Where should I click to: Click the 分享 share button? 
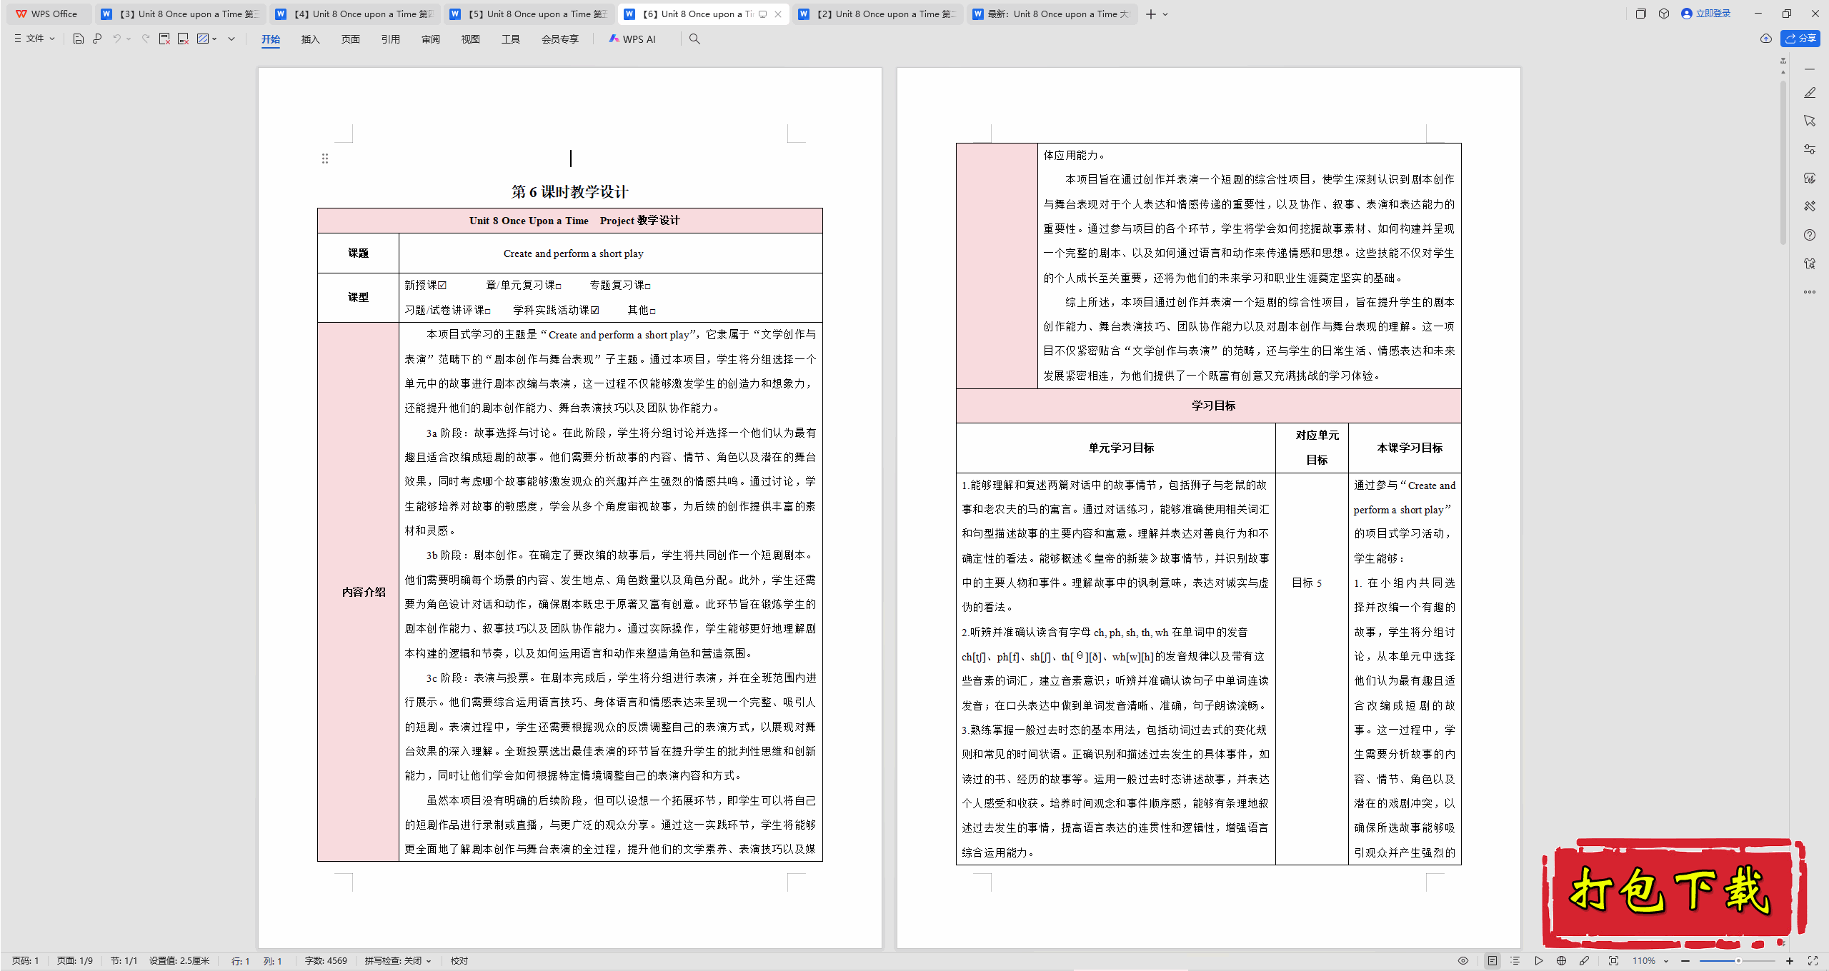(1800, 39)
